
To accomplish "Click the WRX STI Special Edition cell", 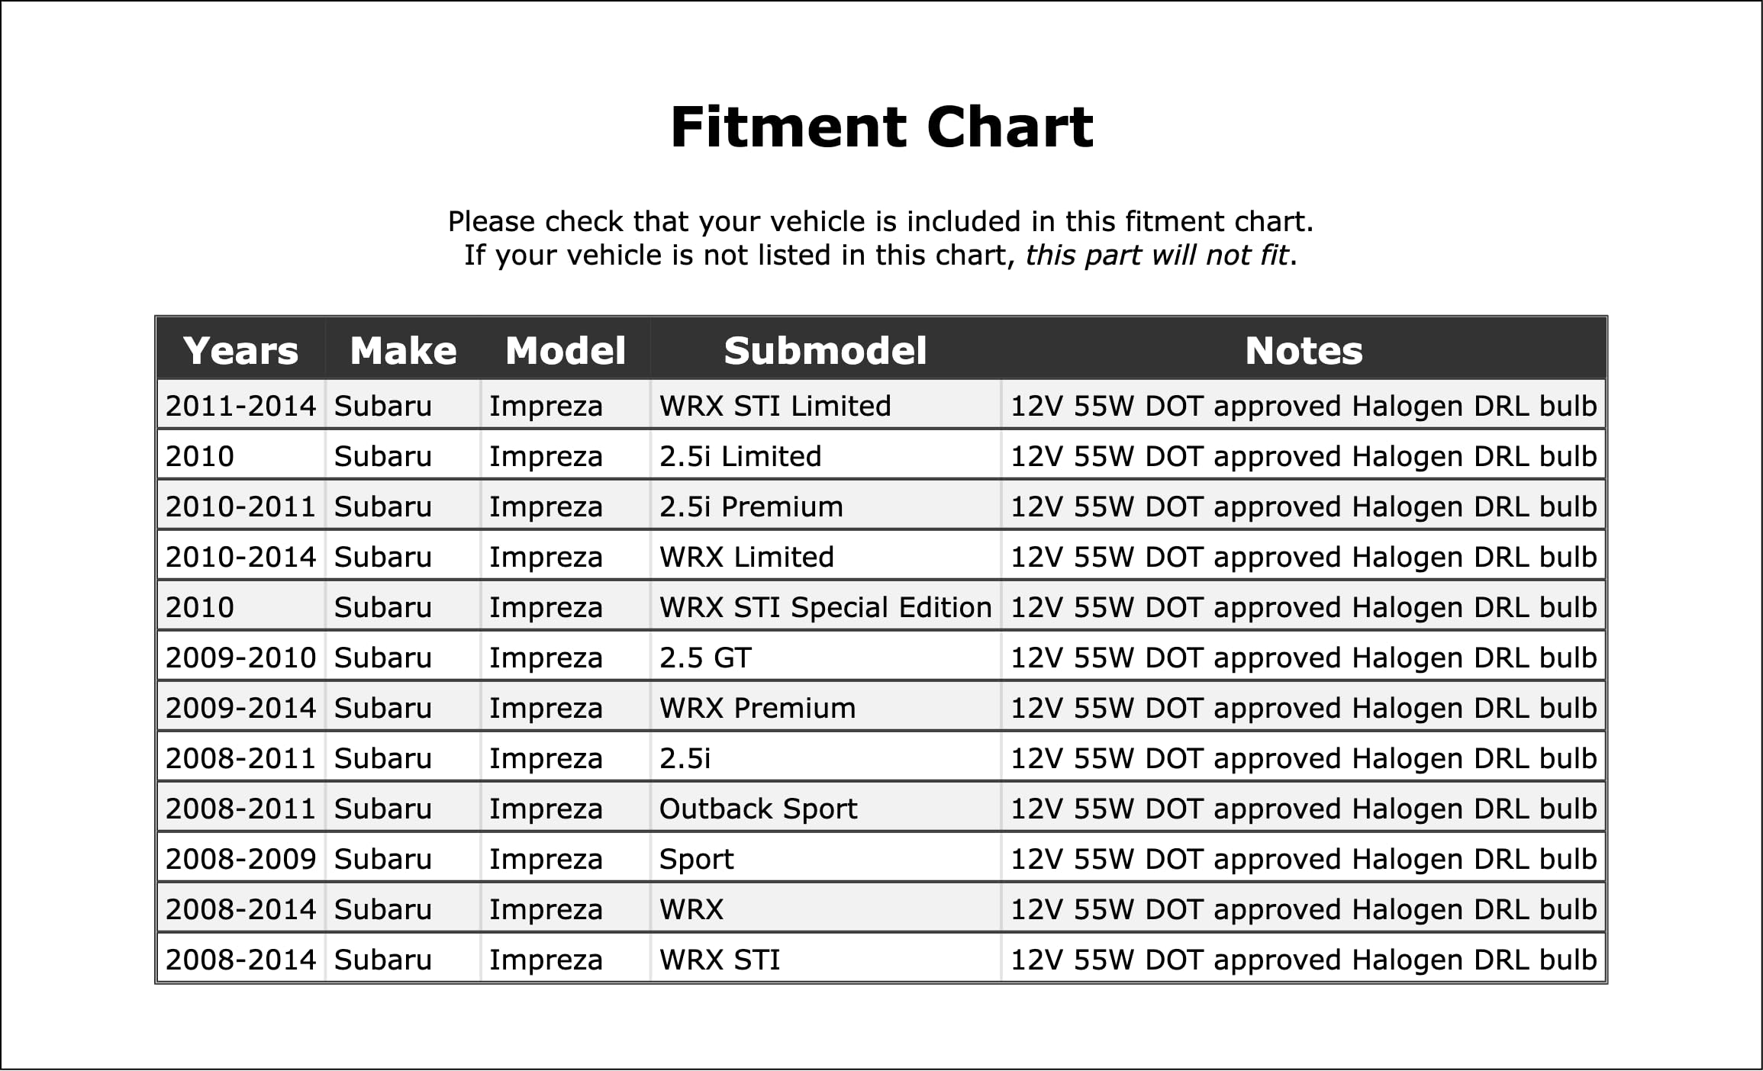I will 825,607.
